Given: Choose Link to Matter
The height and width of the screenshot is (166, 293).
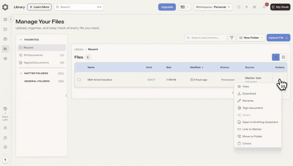Looking at the screenshot, I should pyautogui.click(x=257, y=129).
